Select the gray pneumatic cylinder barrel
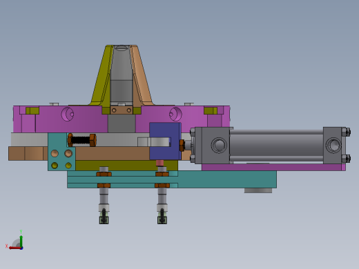 pyautogui.click(x=276, y=146)
